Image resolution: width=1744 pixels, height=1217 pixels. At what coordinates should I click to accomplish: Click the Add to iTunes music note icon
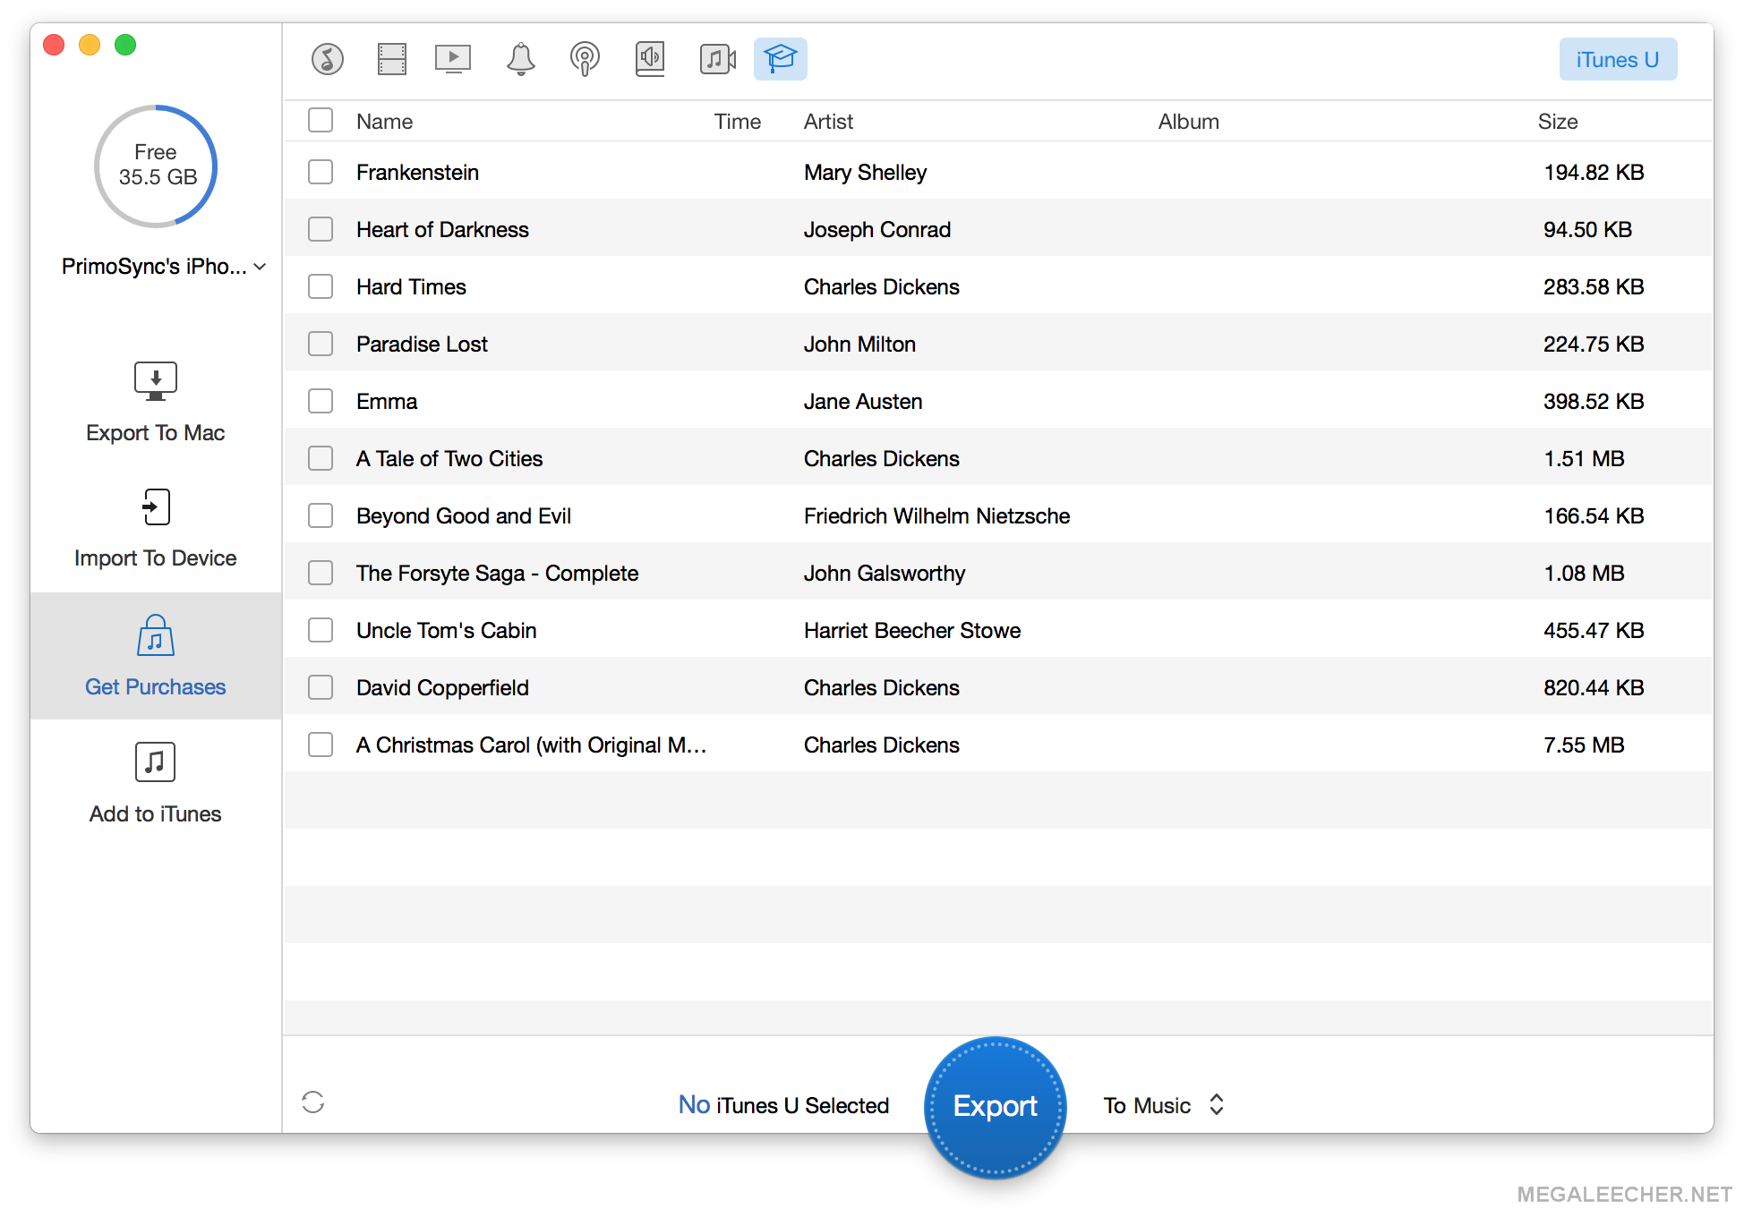pos(156,762)
